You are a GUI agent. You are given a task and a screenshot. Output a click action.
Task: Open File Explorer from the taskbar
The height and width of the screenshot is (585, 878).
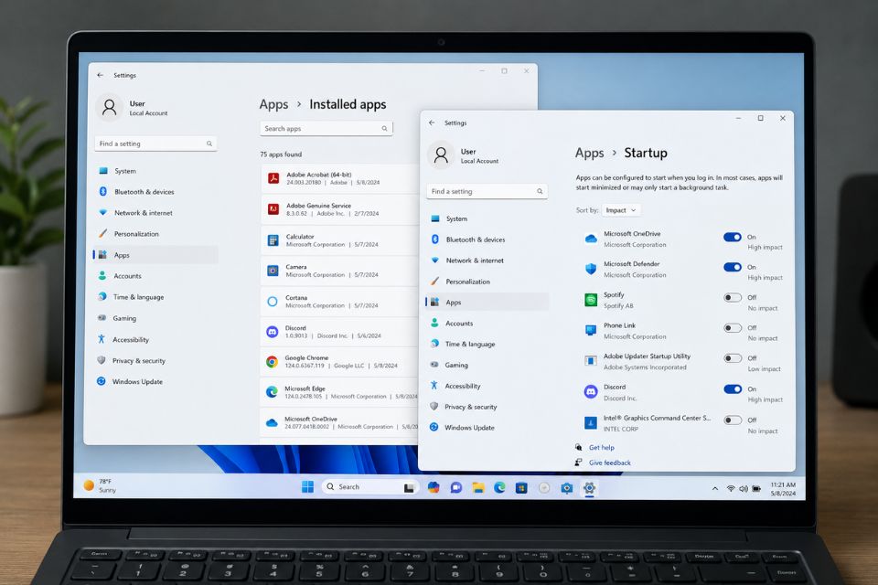(x=477, y=487)
